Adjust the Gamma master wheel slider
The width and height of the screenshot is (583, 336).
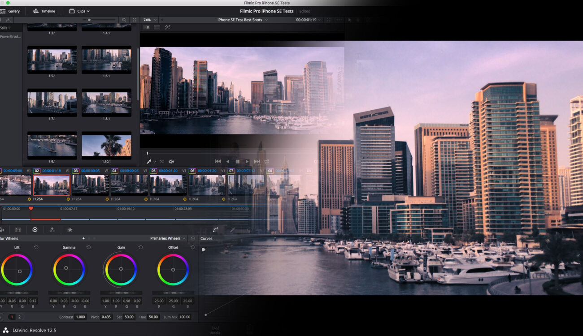69,293
